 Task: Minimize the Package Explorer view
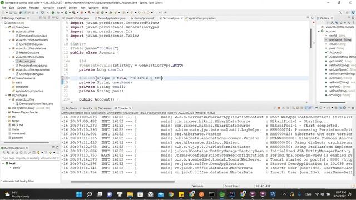coord(53,18)
